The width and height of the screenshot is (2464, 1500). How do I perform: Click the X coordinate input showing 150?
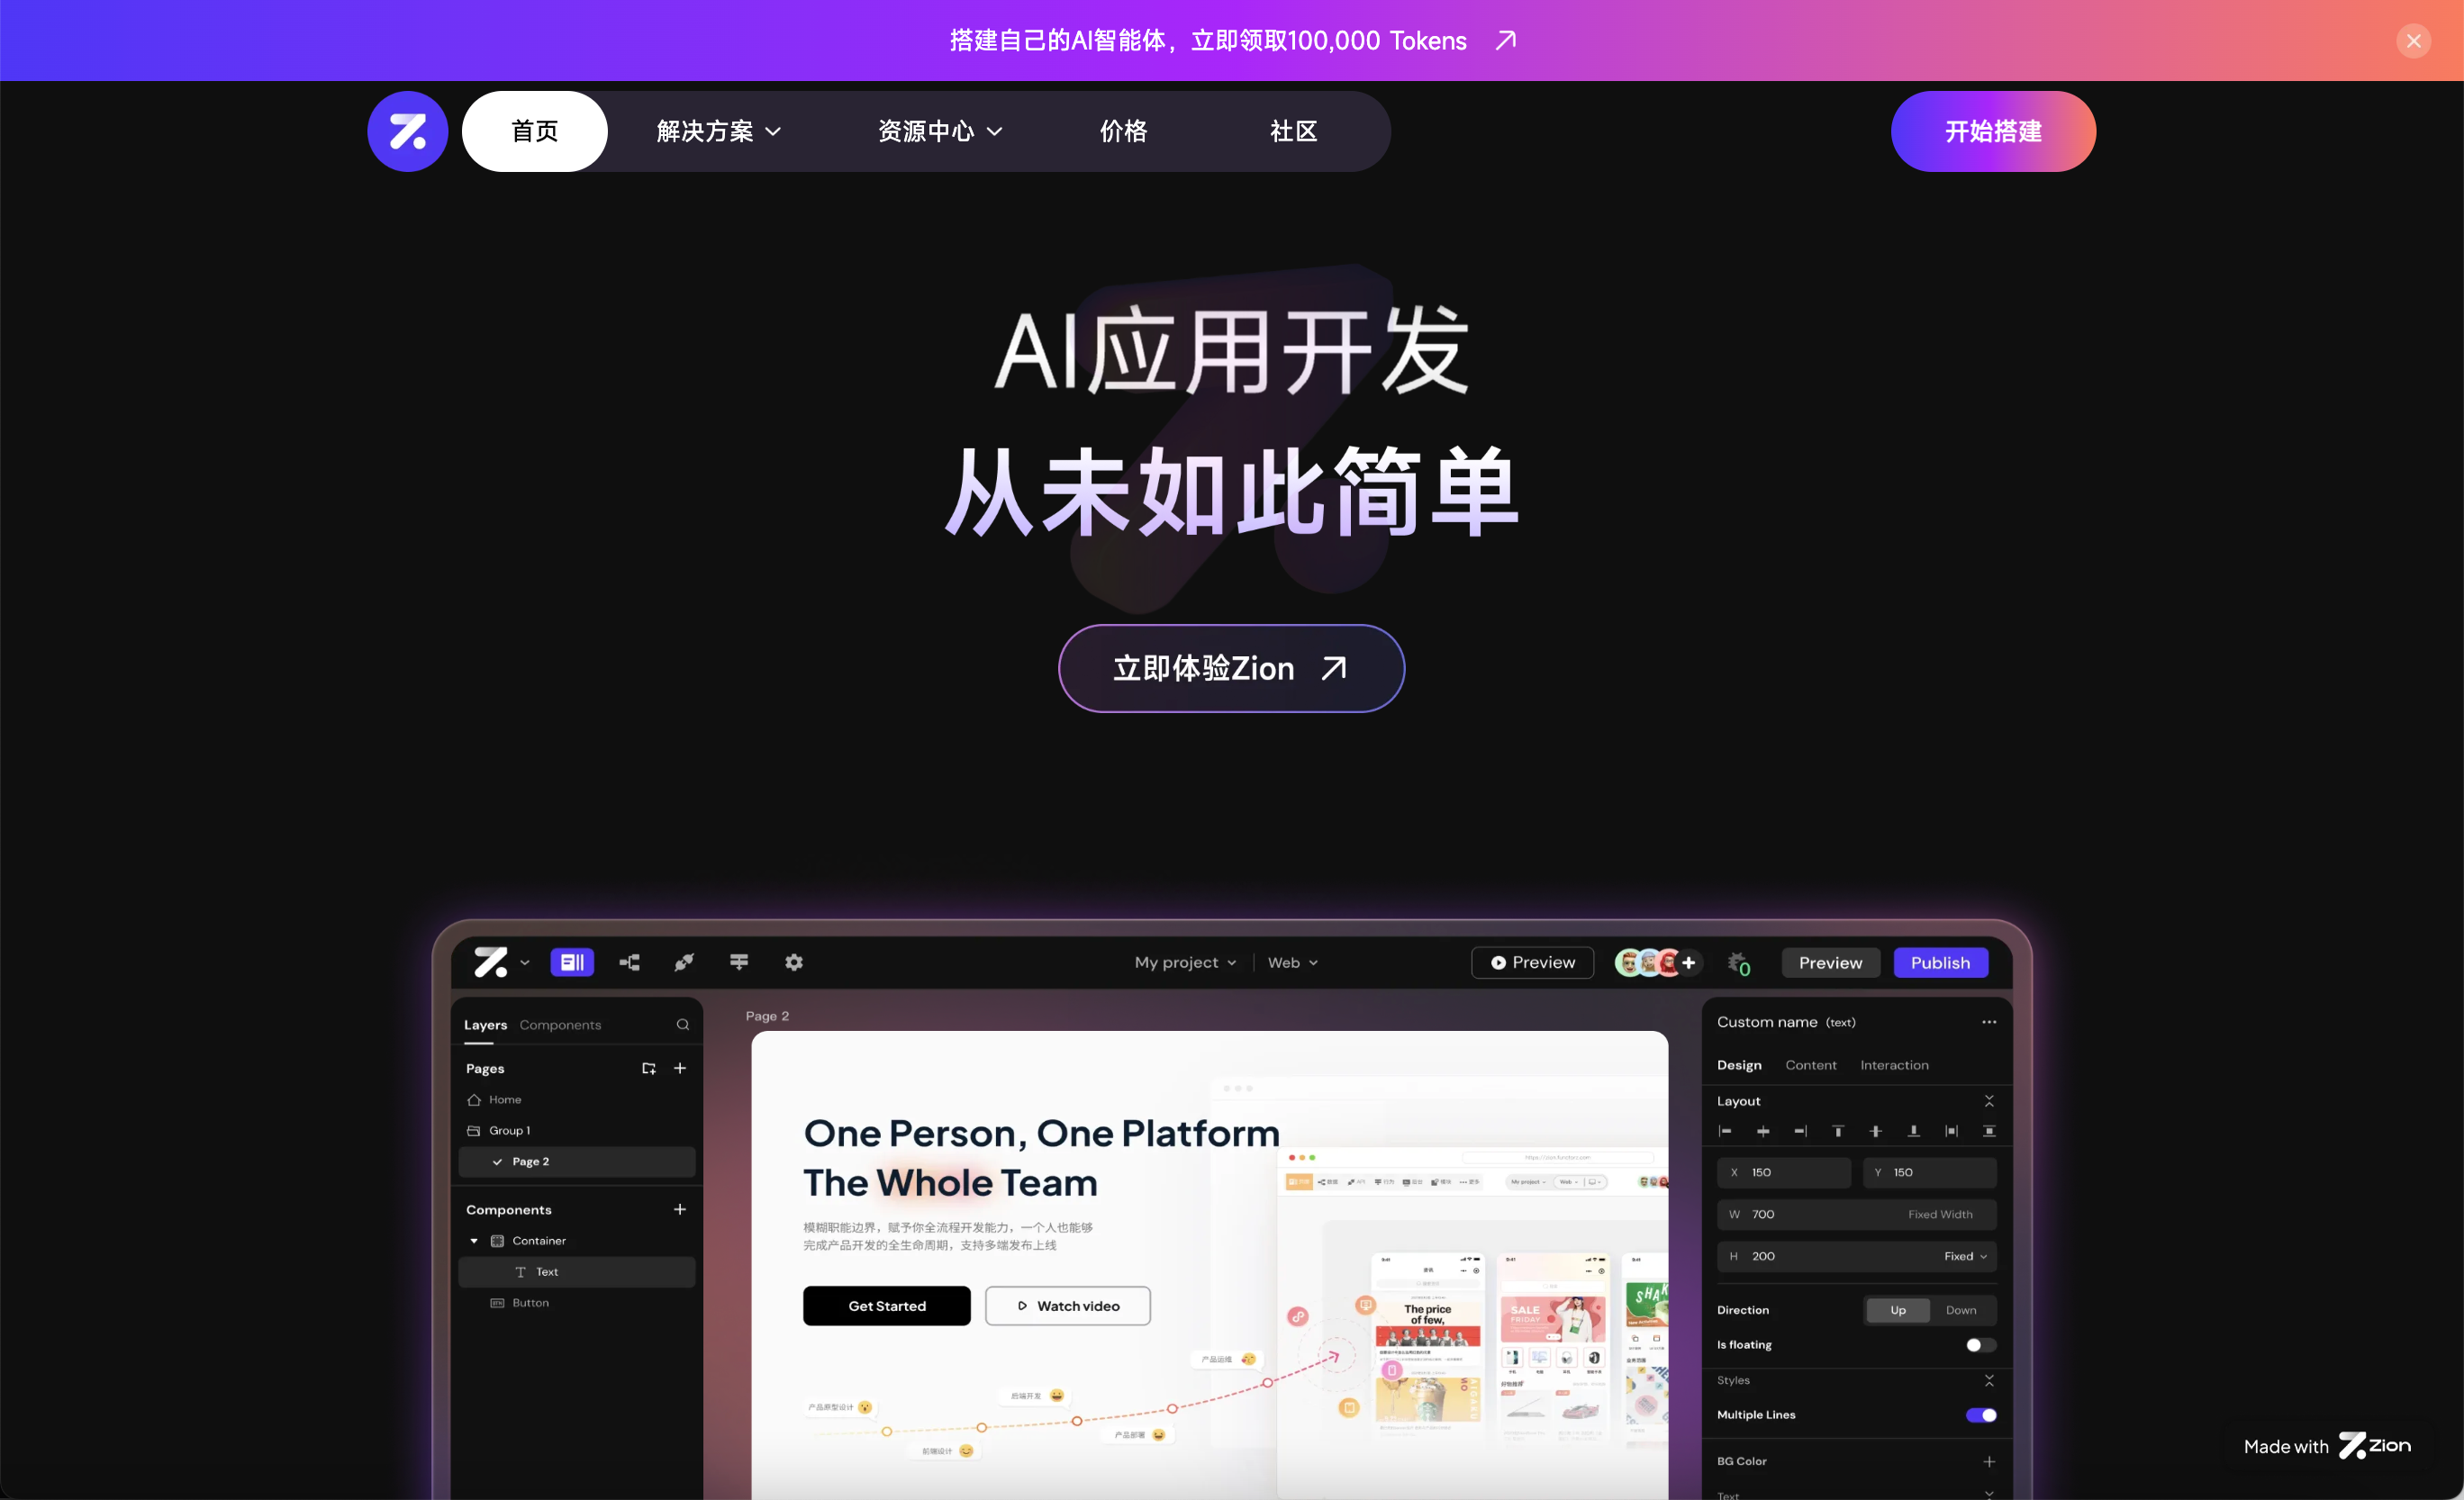click(x=1784, y=1172)
